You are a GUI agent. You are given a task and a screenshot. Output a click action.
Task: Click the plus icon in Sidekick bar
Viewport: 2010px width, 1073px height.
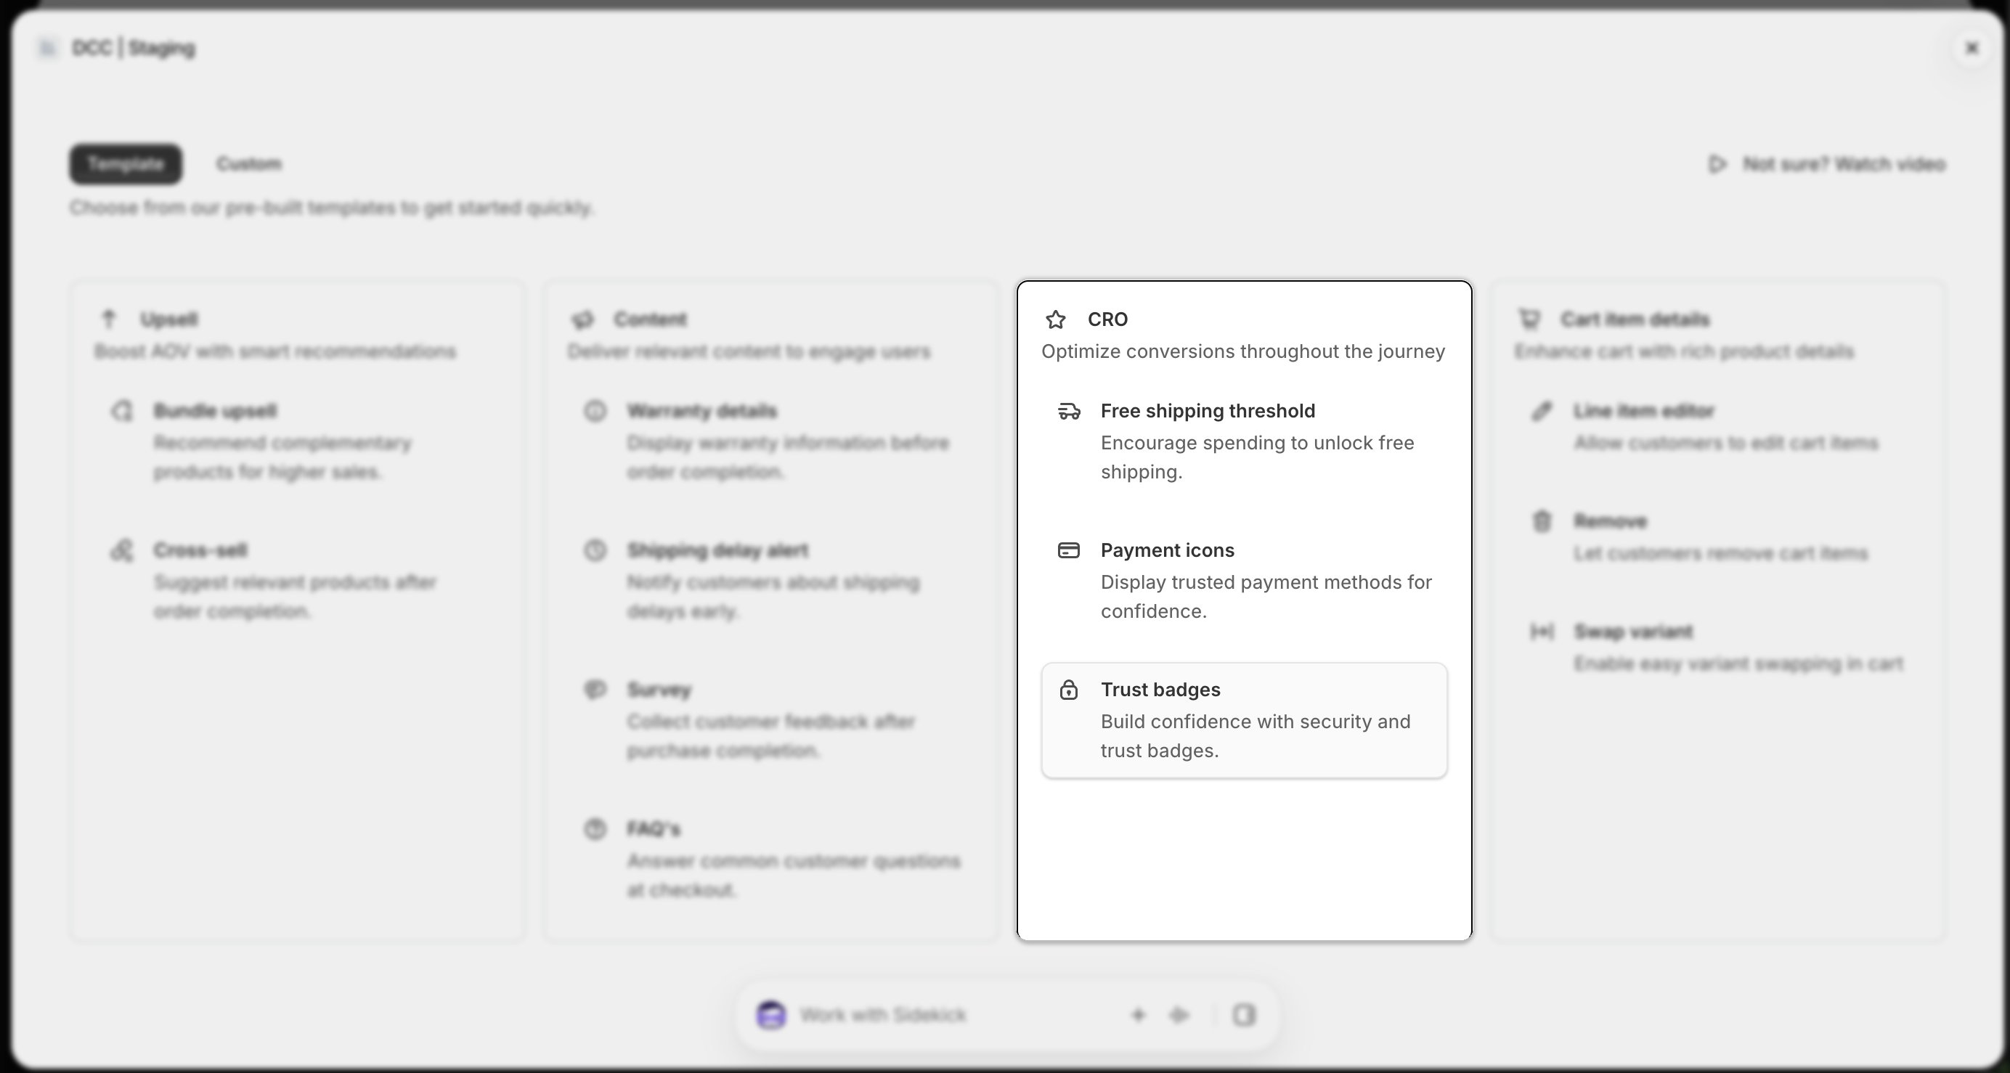click(1138, 1015)
